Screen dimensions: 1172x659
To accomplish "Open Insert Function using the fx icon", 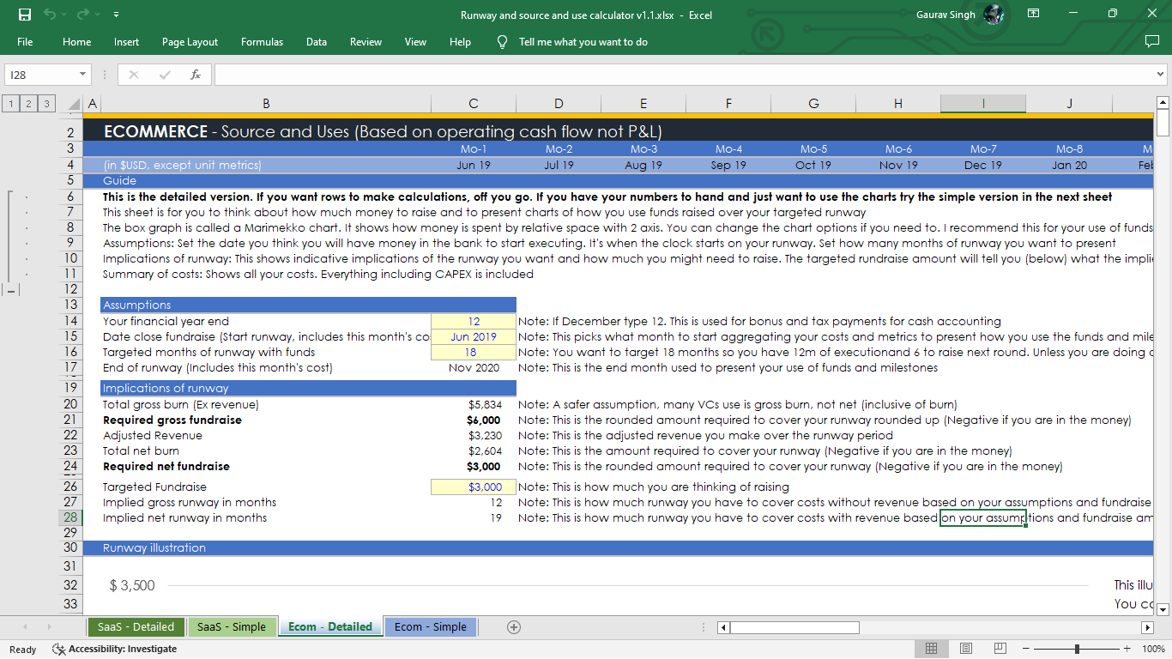I will (197, 74).
